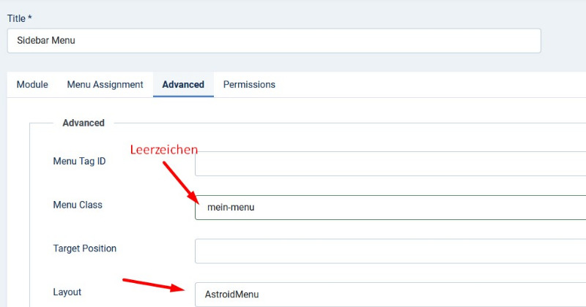Click the Menu Tag ID label
Viewport: 586px width, 307px height.
79,161
